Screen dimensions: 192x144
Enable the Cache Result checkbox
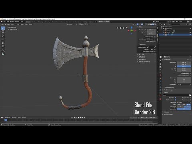(x=190, y=100)
